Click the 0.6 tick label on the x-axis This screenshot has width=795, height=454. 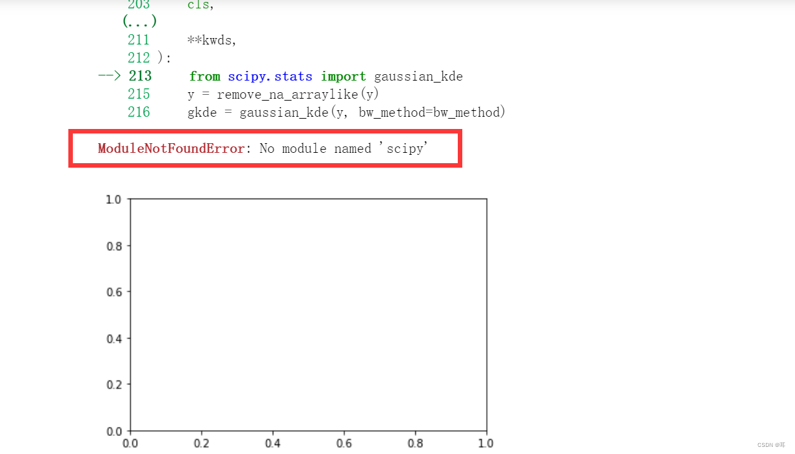click(x=344, y=443)
